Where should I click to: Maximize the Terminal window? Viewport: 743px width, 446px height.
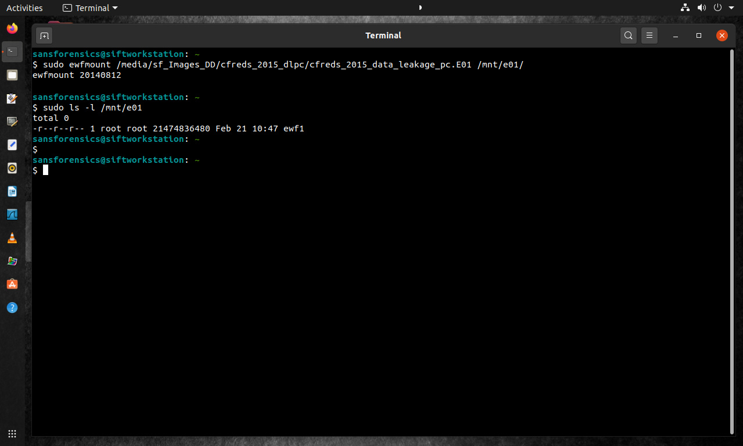[699, 35]
